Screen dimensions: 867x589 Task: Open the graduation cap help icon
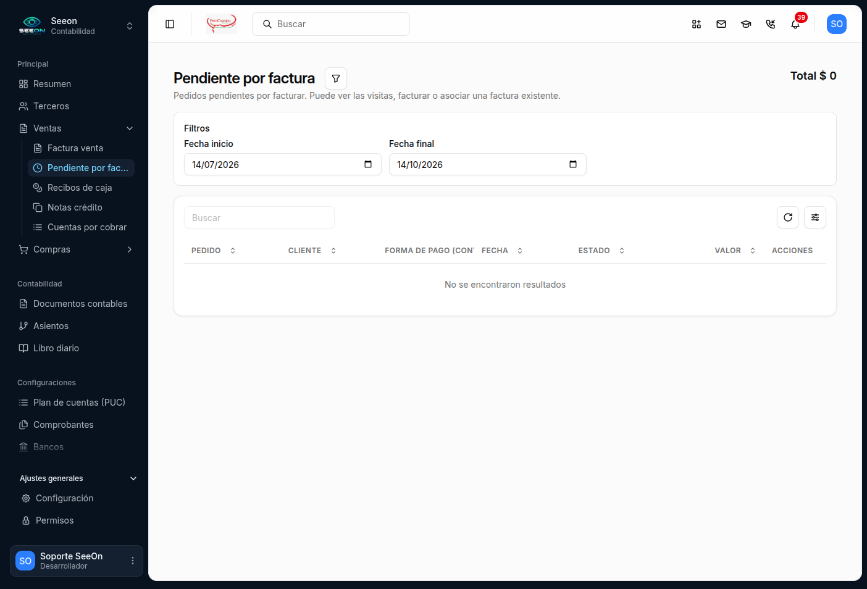click(746, 24)
